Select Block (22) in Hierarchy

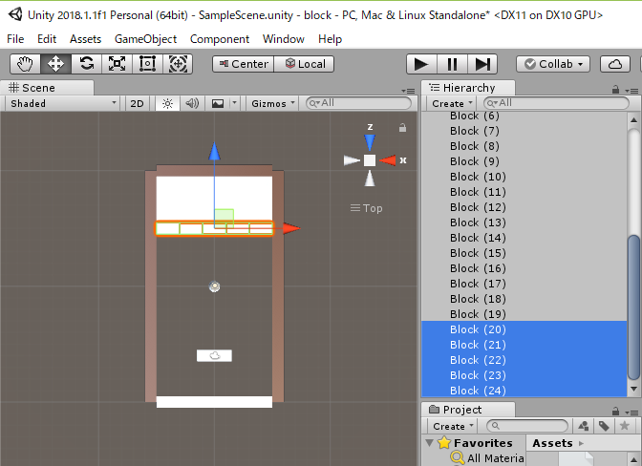coord(524,360)
